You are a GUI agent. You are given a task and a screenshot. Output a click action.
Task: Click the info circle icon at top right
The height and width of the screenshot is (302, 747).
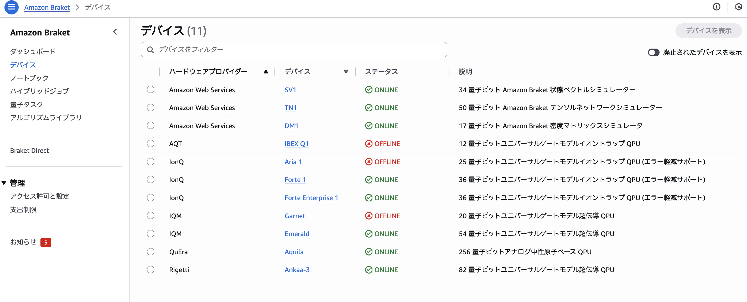tap(716, 7)
